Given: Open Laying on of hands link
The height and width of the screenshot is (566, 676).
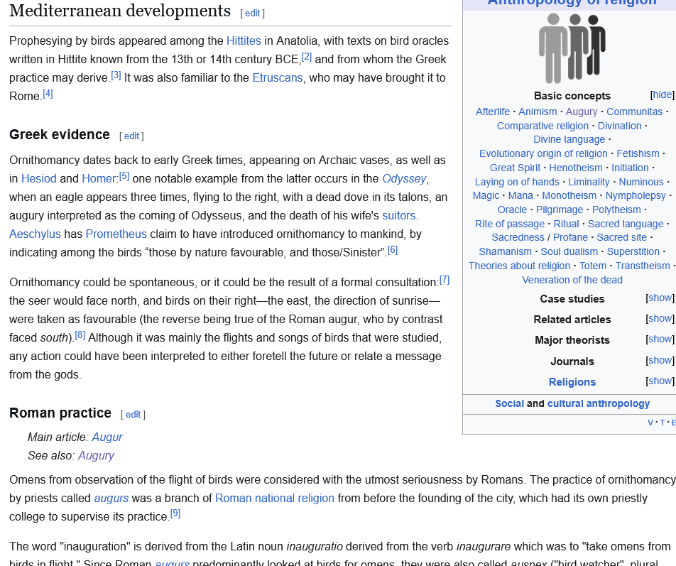Looking at the screenshot, I should coord(517,183).
